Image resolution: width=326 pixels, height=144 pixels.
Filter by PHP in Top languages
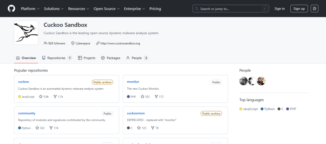tap(291, 109)
